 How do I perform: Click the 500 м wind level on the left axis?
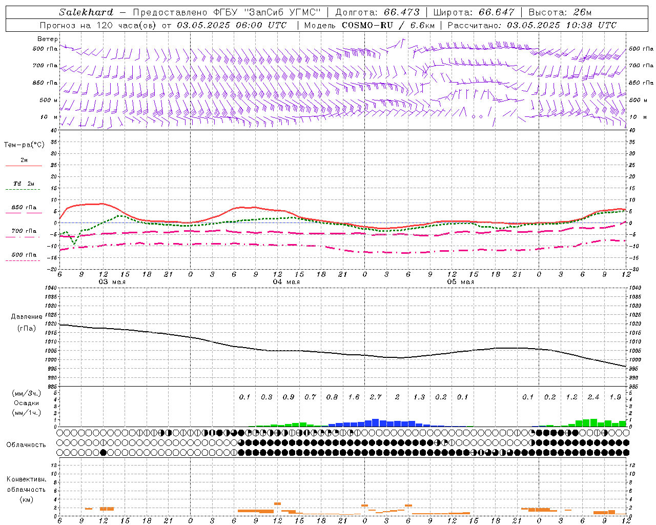coord(48,100)
